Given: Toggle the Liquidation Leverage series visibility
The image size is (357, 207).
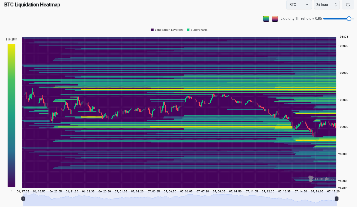Looking at the screenshot, I should [167, 30].
